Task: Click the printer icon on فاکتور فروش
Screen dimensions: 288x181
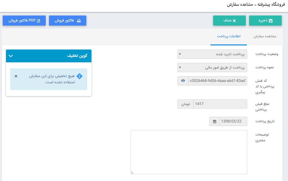Action: point(79,21)
